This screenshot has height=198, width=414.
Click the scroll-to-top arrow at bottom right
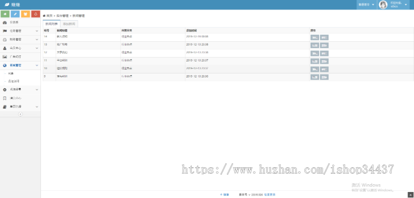[x=410, y=195]
